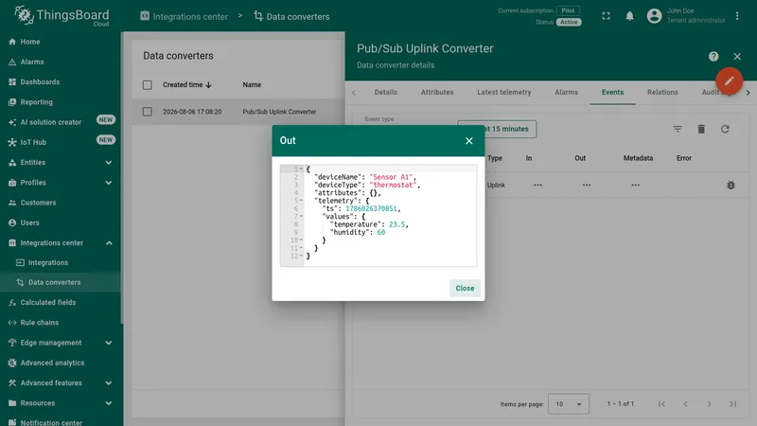Open Advanced analytics
Image resolution: width=757 pixels, height=426 pixels.
52,363
